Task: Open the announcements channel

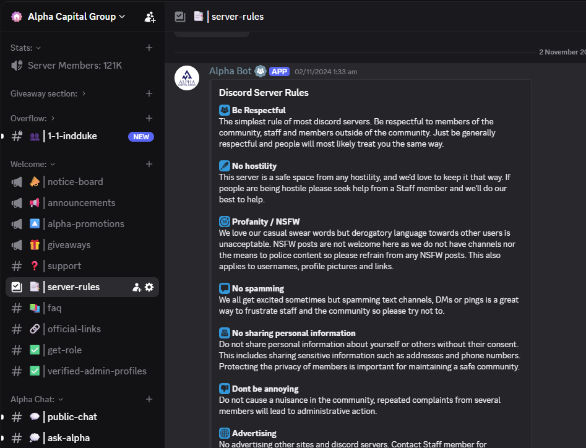Action: coord(82,203)
